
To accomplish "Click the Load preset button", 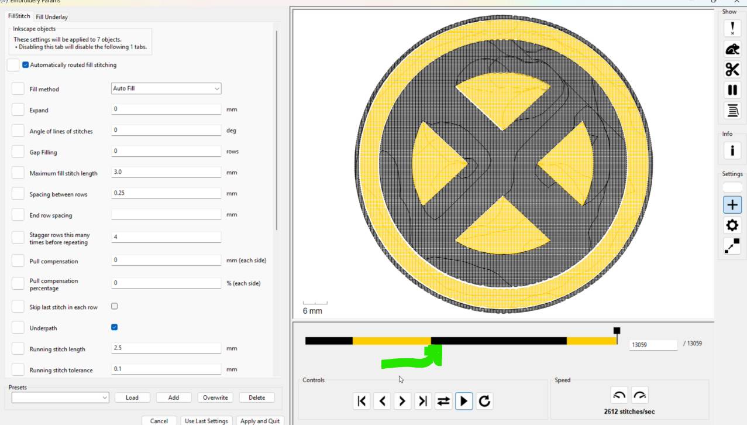I will click(132, 397).
